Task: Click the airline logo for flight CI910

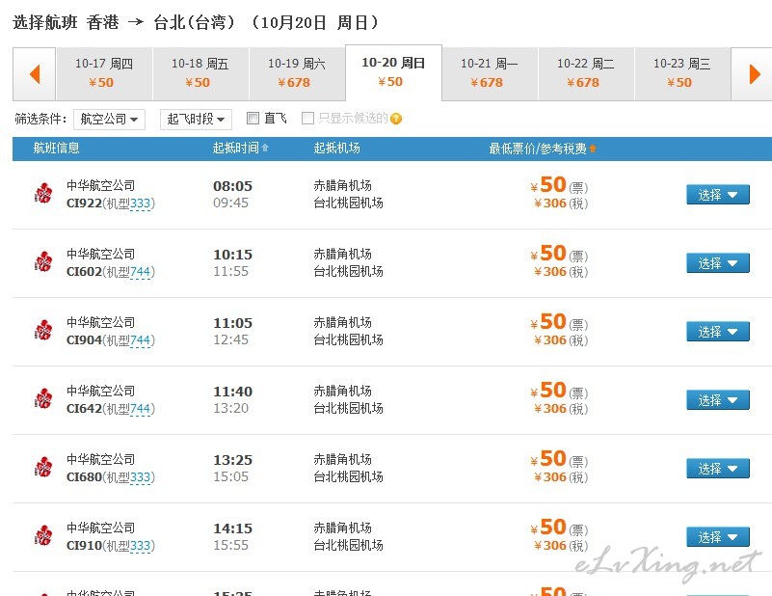Action: (x=43, y=535)
